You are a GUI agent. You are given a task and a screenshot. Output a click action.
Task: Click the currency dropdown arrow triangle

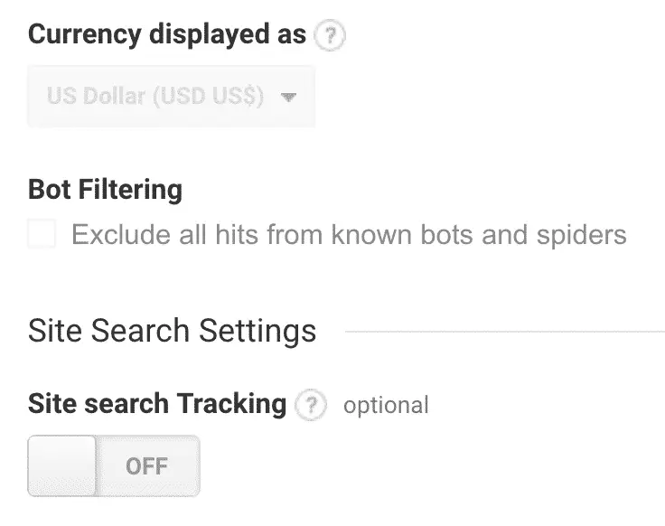[x=288, y=97]
